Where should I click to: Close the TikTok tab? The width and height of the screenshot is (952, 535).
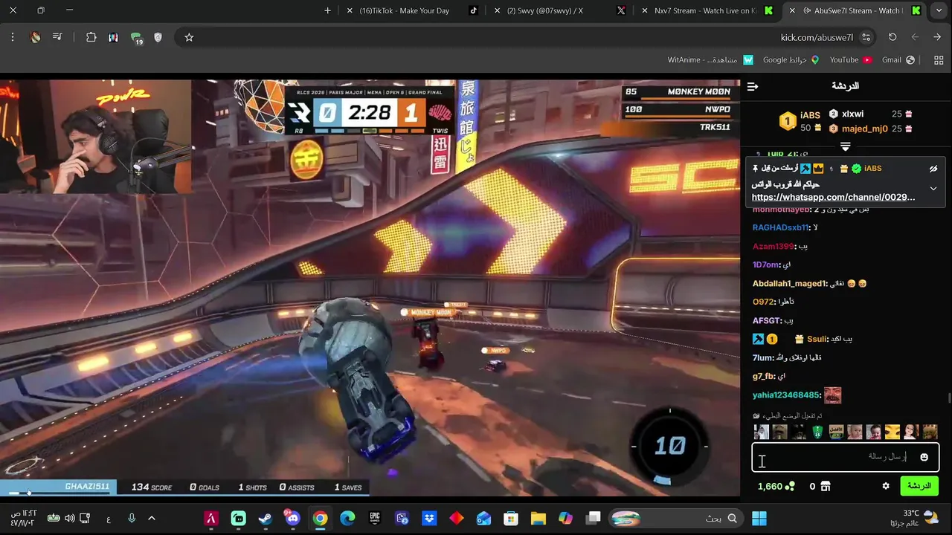click(350, 10)
